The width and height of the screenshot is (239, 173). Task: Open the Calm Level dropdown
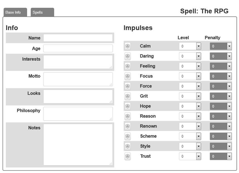[x=190, y=46]
